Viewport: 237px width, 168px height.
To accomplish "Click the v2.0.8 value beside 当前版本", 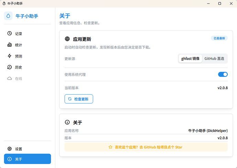I will (x=223, y=88).
